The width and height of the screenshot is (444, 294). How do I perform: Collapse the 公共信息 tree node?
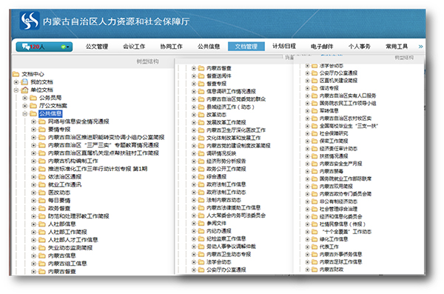click(x=25, y=114)
